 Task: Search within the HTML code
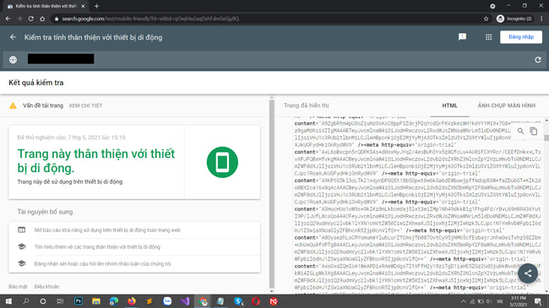pyautogui.click(x=520, y=132)
